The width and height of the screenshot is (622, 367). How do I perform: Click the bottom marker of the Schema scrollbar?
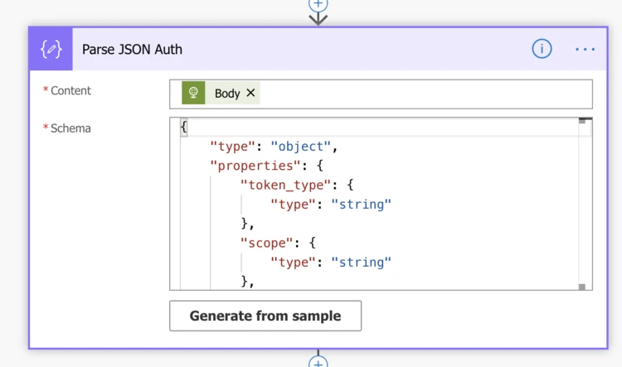[582, 287]
